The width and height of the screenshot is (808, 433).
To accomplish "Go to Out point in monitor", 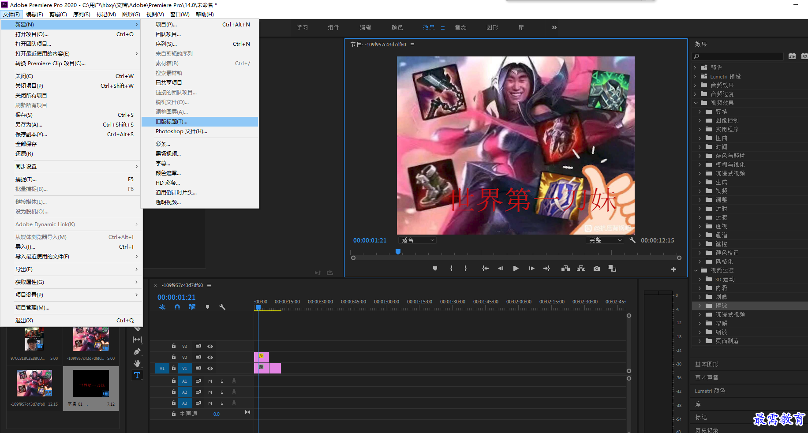I will click(x=546, y=269).
